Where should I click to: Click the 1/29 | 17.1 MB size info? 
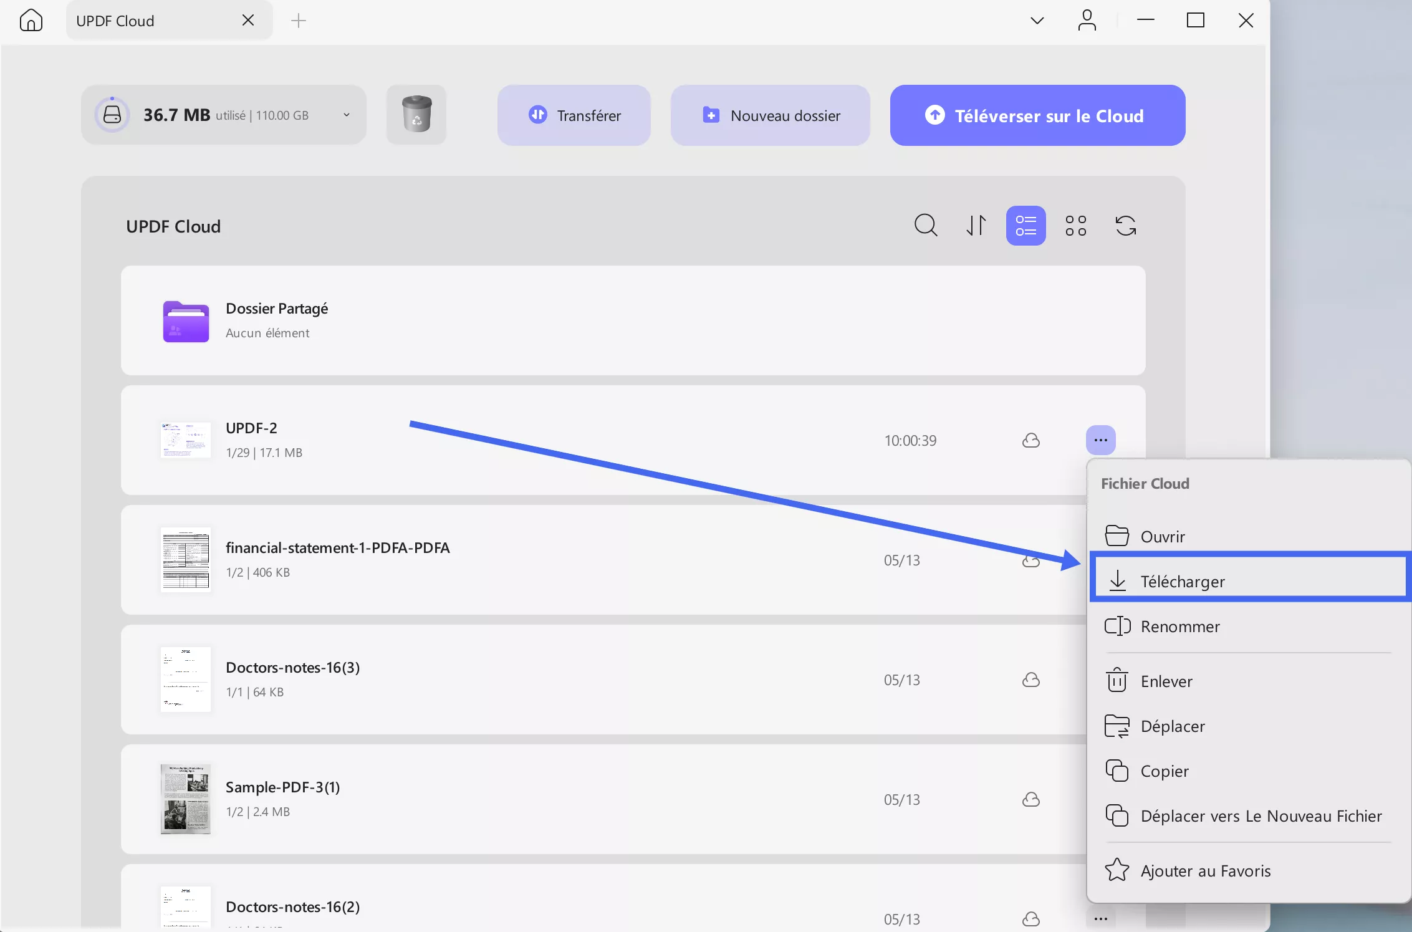(x=264, y=453)
